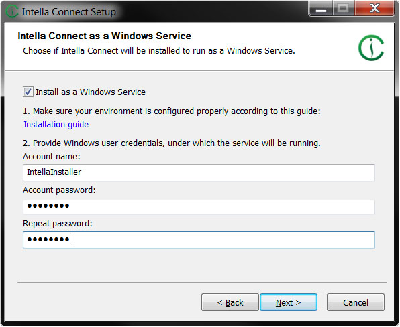Click the 'Repeat password:' label

pyautogui.click(x=58, y=223)
